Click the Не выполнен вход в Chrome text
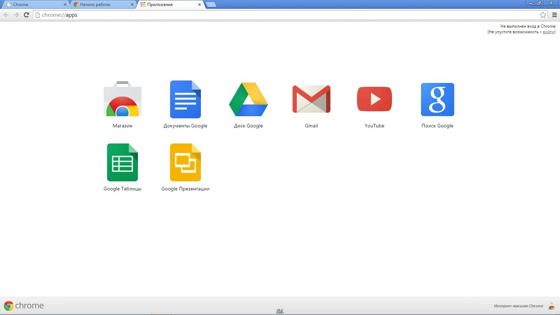 coord(528,26)
